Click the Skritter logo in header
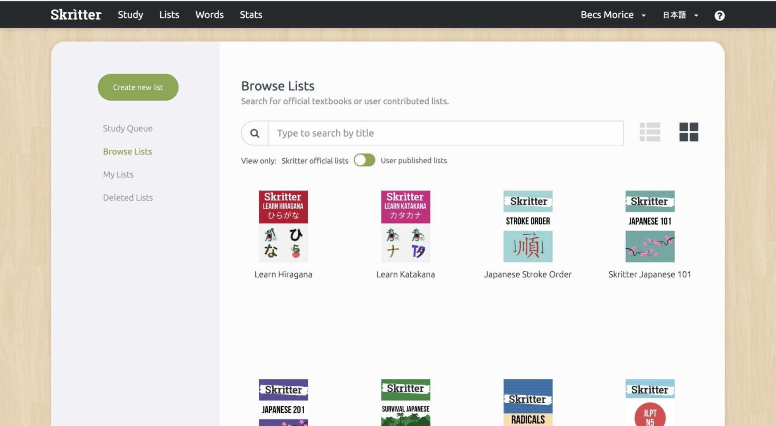The image size is (776, 426). [76, 15]
